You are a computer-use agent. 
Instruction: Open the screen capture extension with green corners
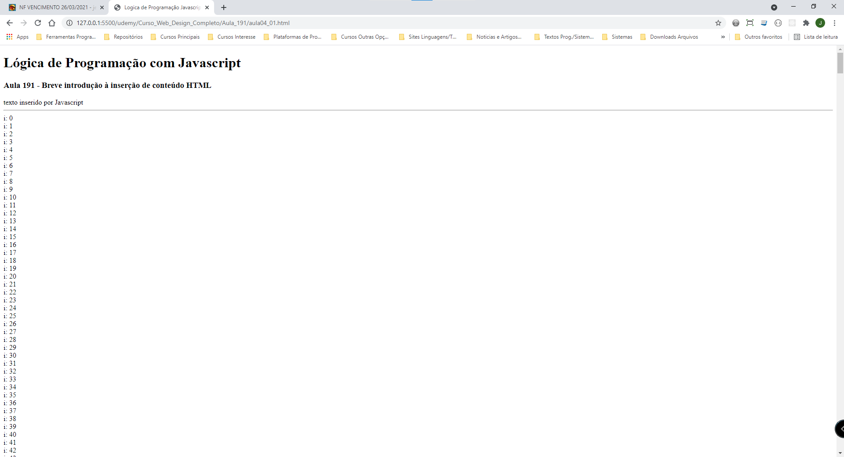(x=750, y=23)
